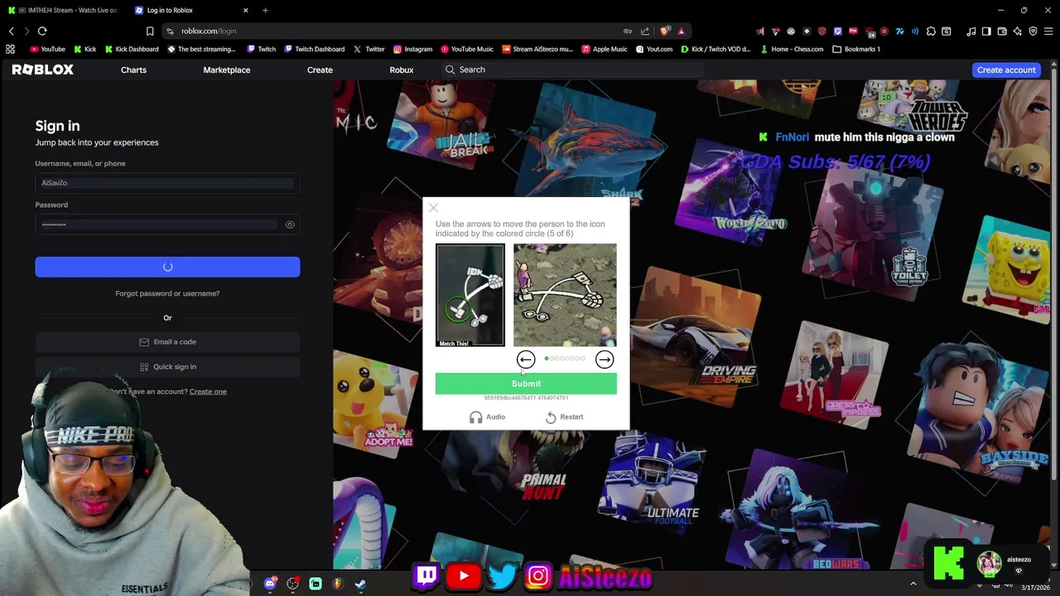Open the browser hamburger menu
The width and height of the screenshot is (1060, 596).
point(1048,31)
